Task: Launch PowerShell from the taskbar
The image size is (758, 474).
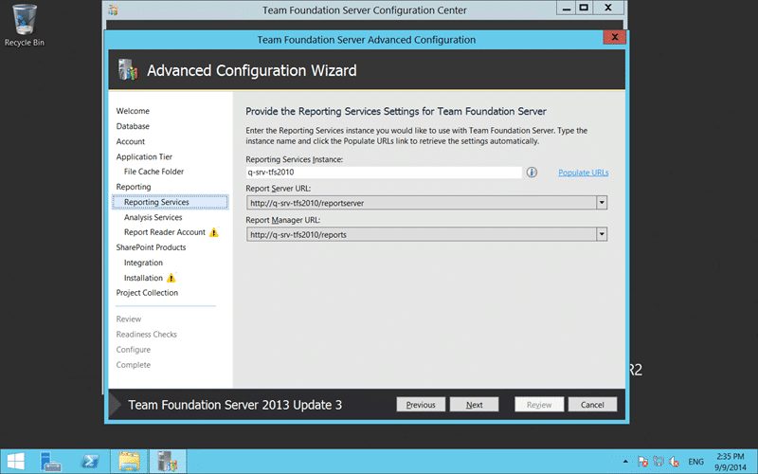Action: 90,462
